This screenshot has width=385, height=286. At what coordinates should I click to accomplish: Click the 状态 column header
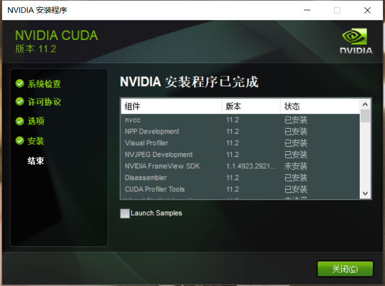(320, 106)
